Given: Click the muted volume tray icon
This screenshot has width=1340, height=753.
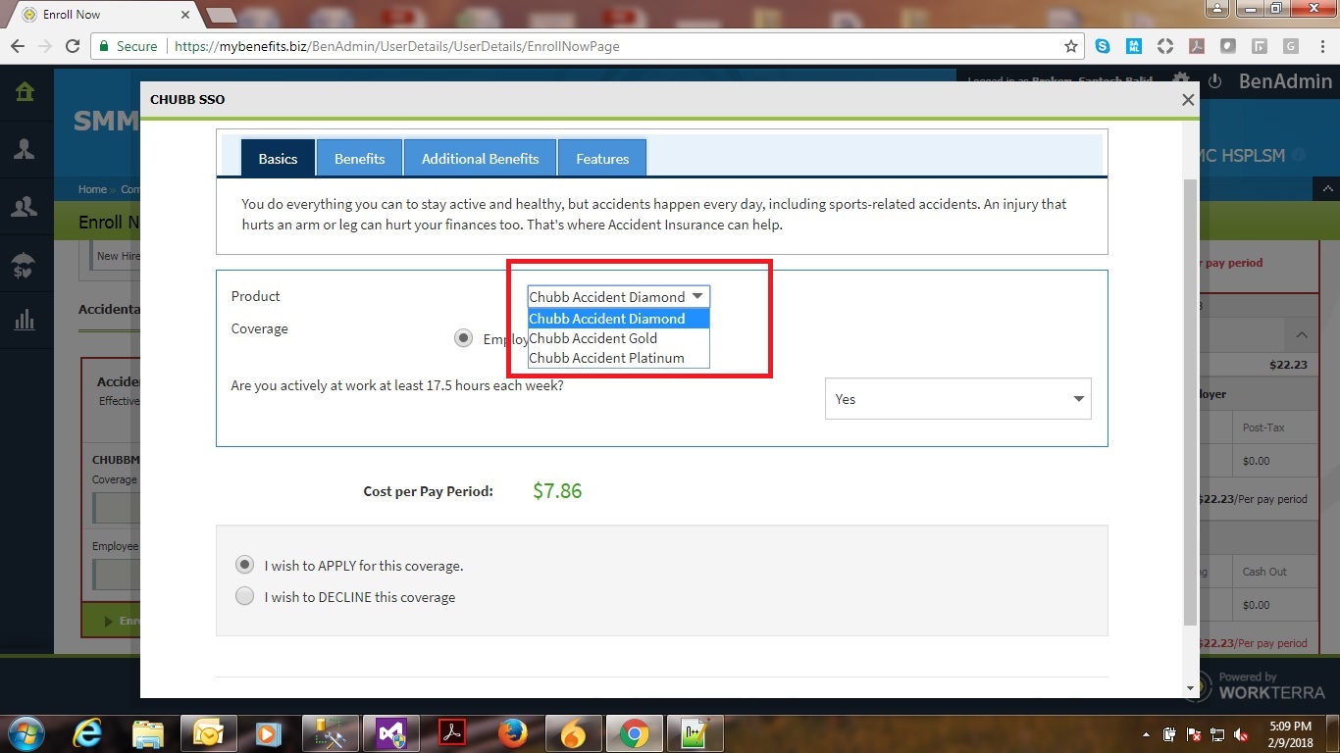Looking at the screenshot, I should [x=1240, y=734].
